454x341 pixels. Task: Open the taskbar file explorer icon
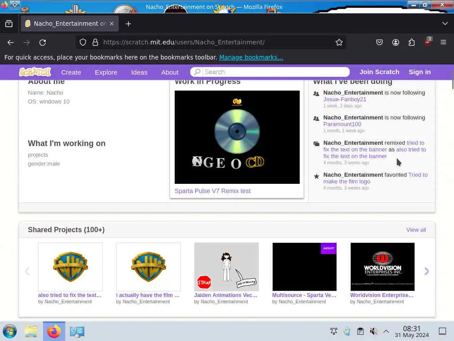pos(31,331)
